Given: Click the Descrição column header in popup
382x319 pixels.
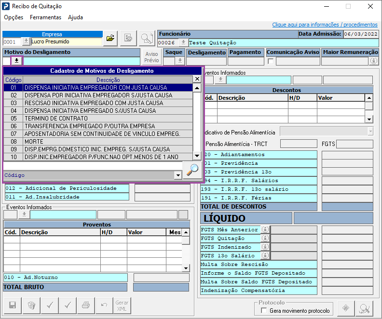Looking at the screenshot, I should 108,80.
